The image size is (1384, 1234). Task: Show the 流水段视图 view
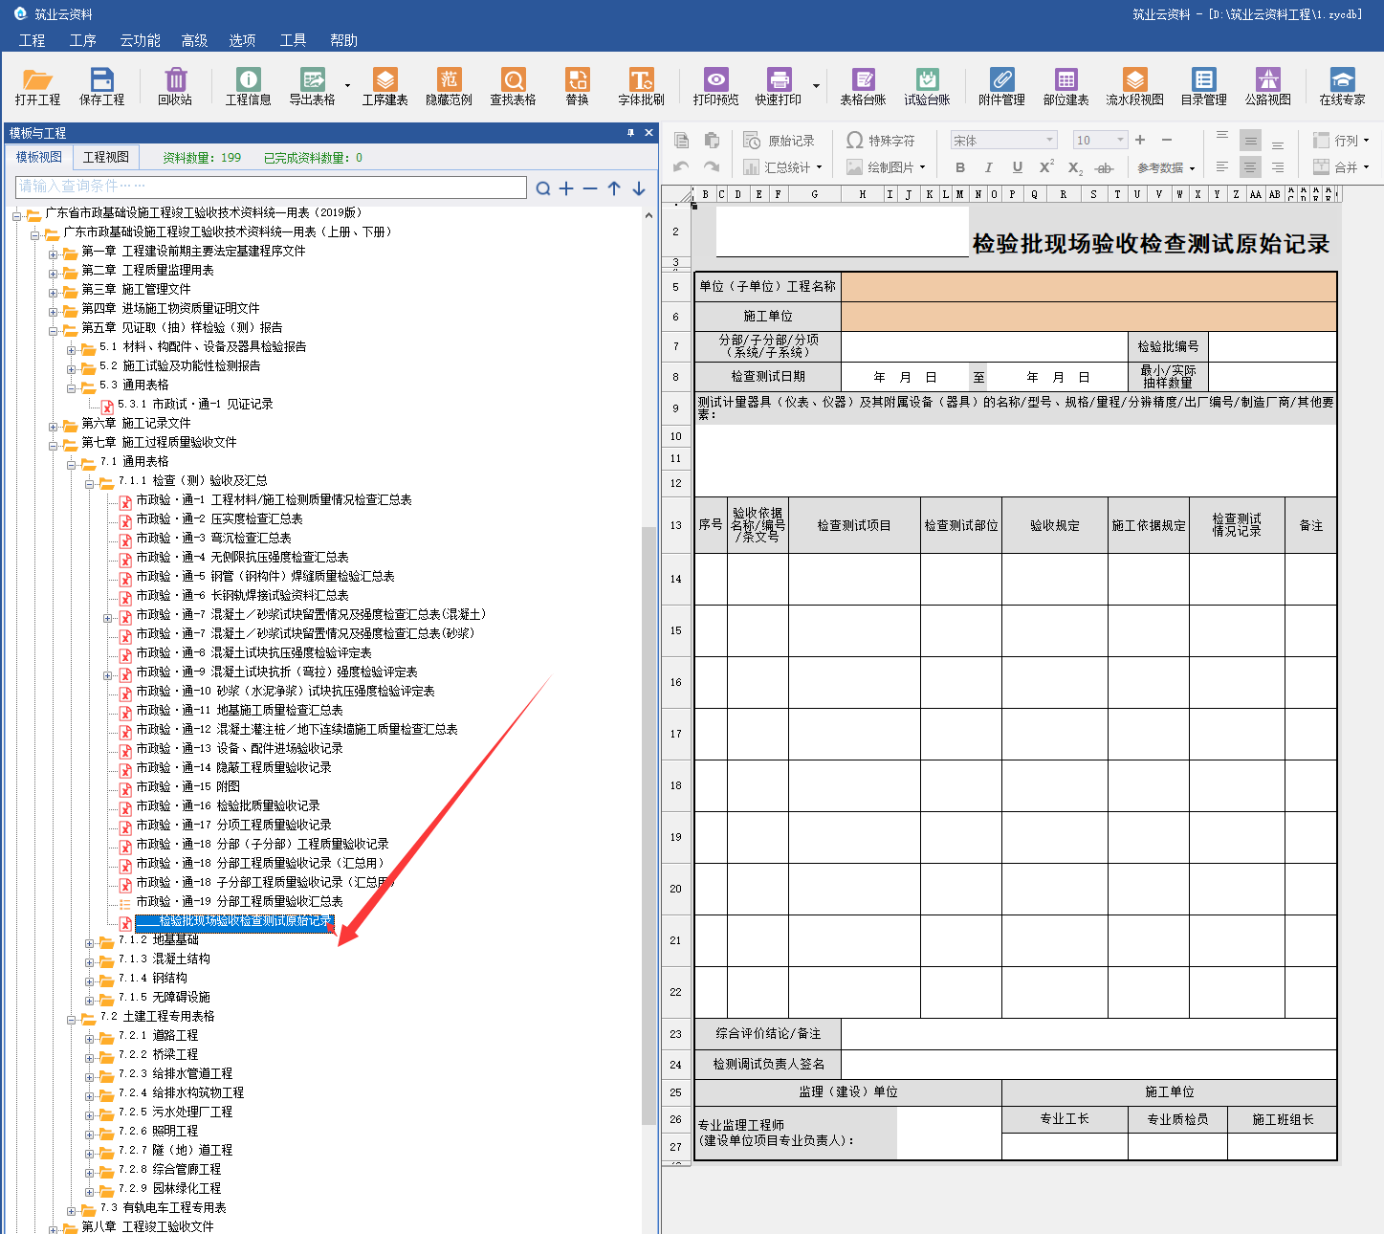pyautogui.click(x=1134, y=86)
